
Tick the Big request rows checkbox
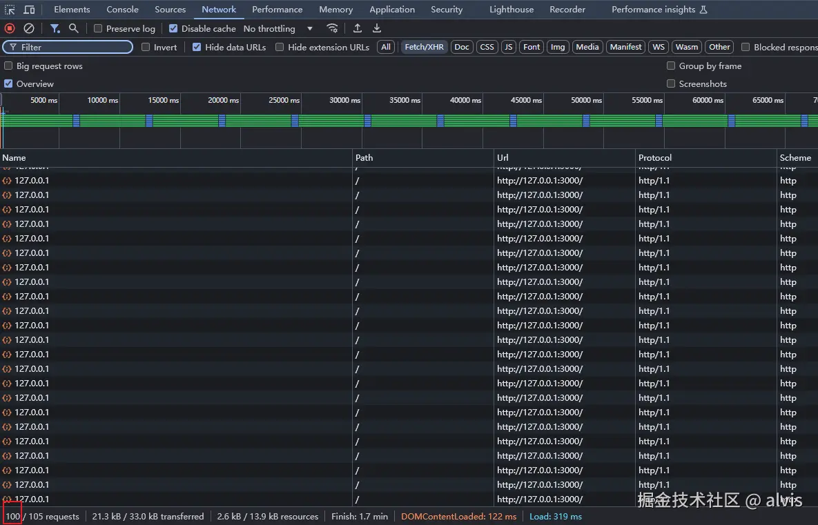(8, 66)
